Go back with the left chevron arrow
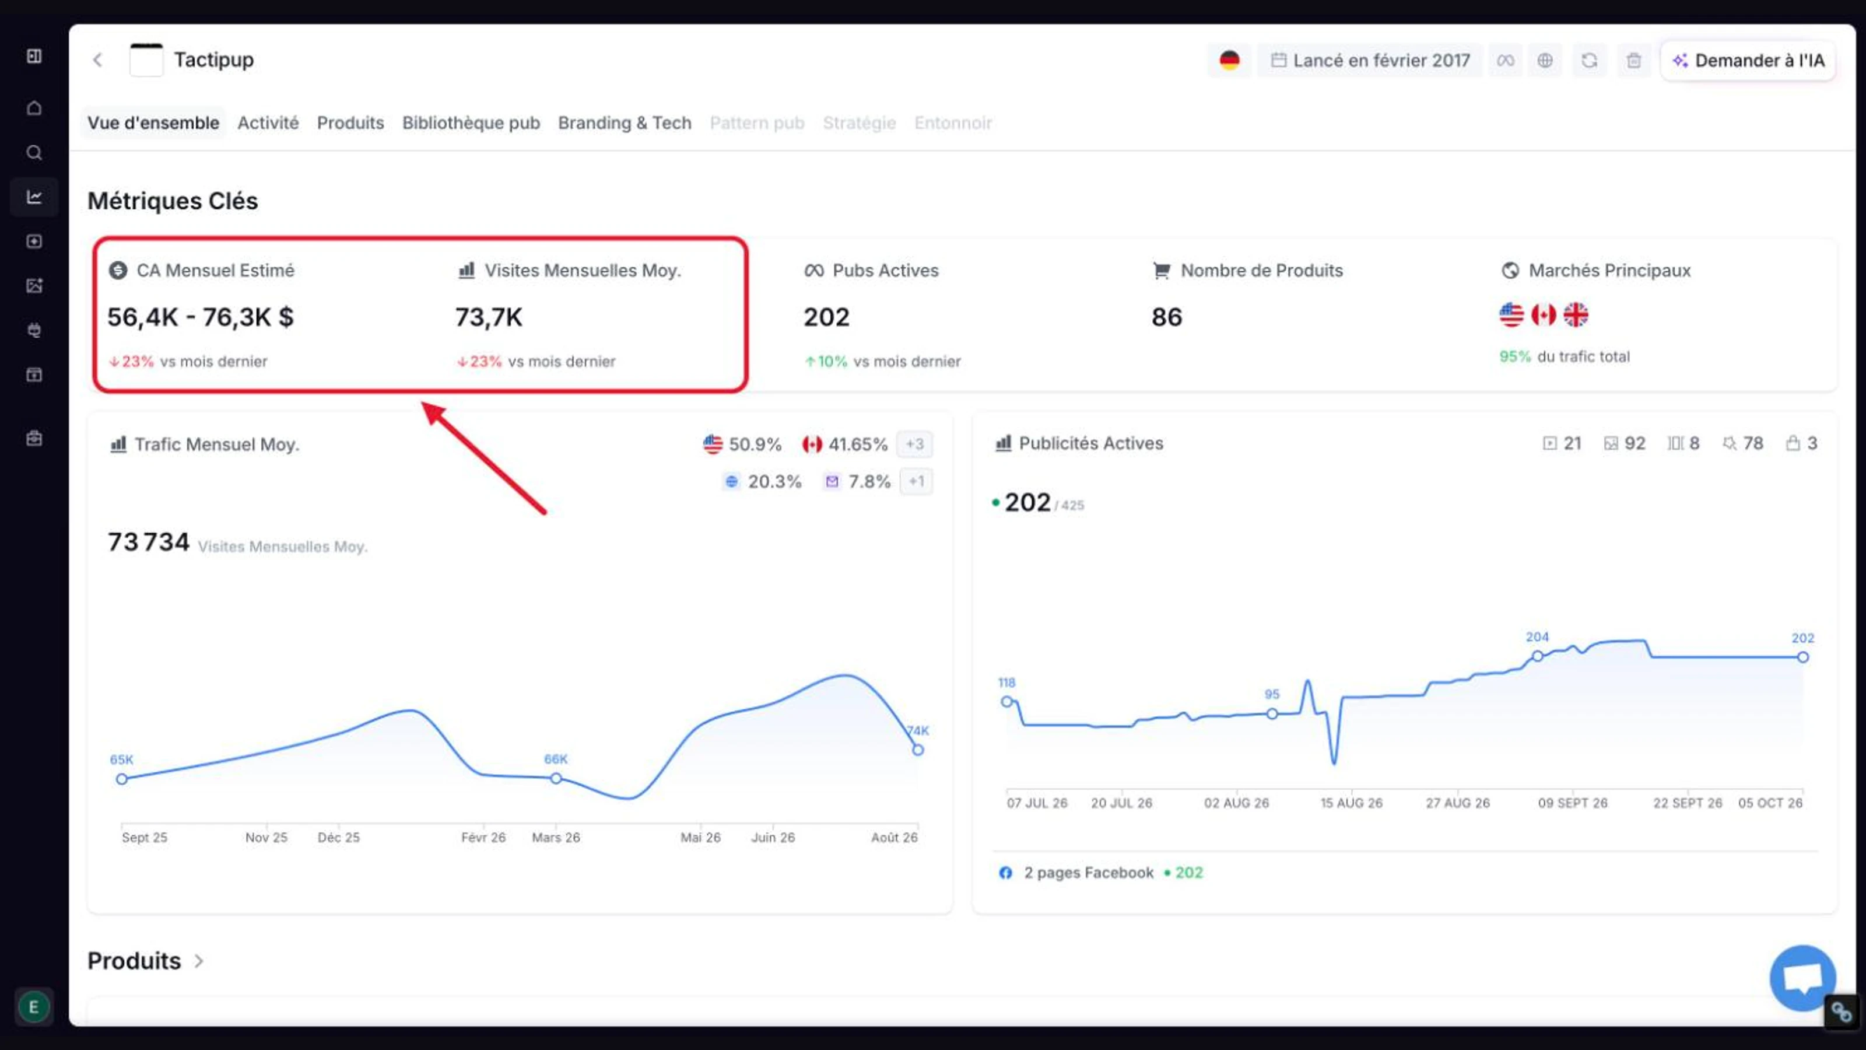The width and height of the screenshot is (1866, 1050). click(98, 60)
